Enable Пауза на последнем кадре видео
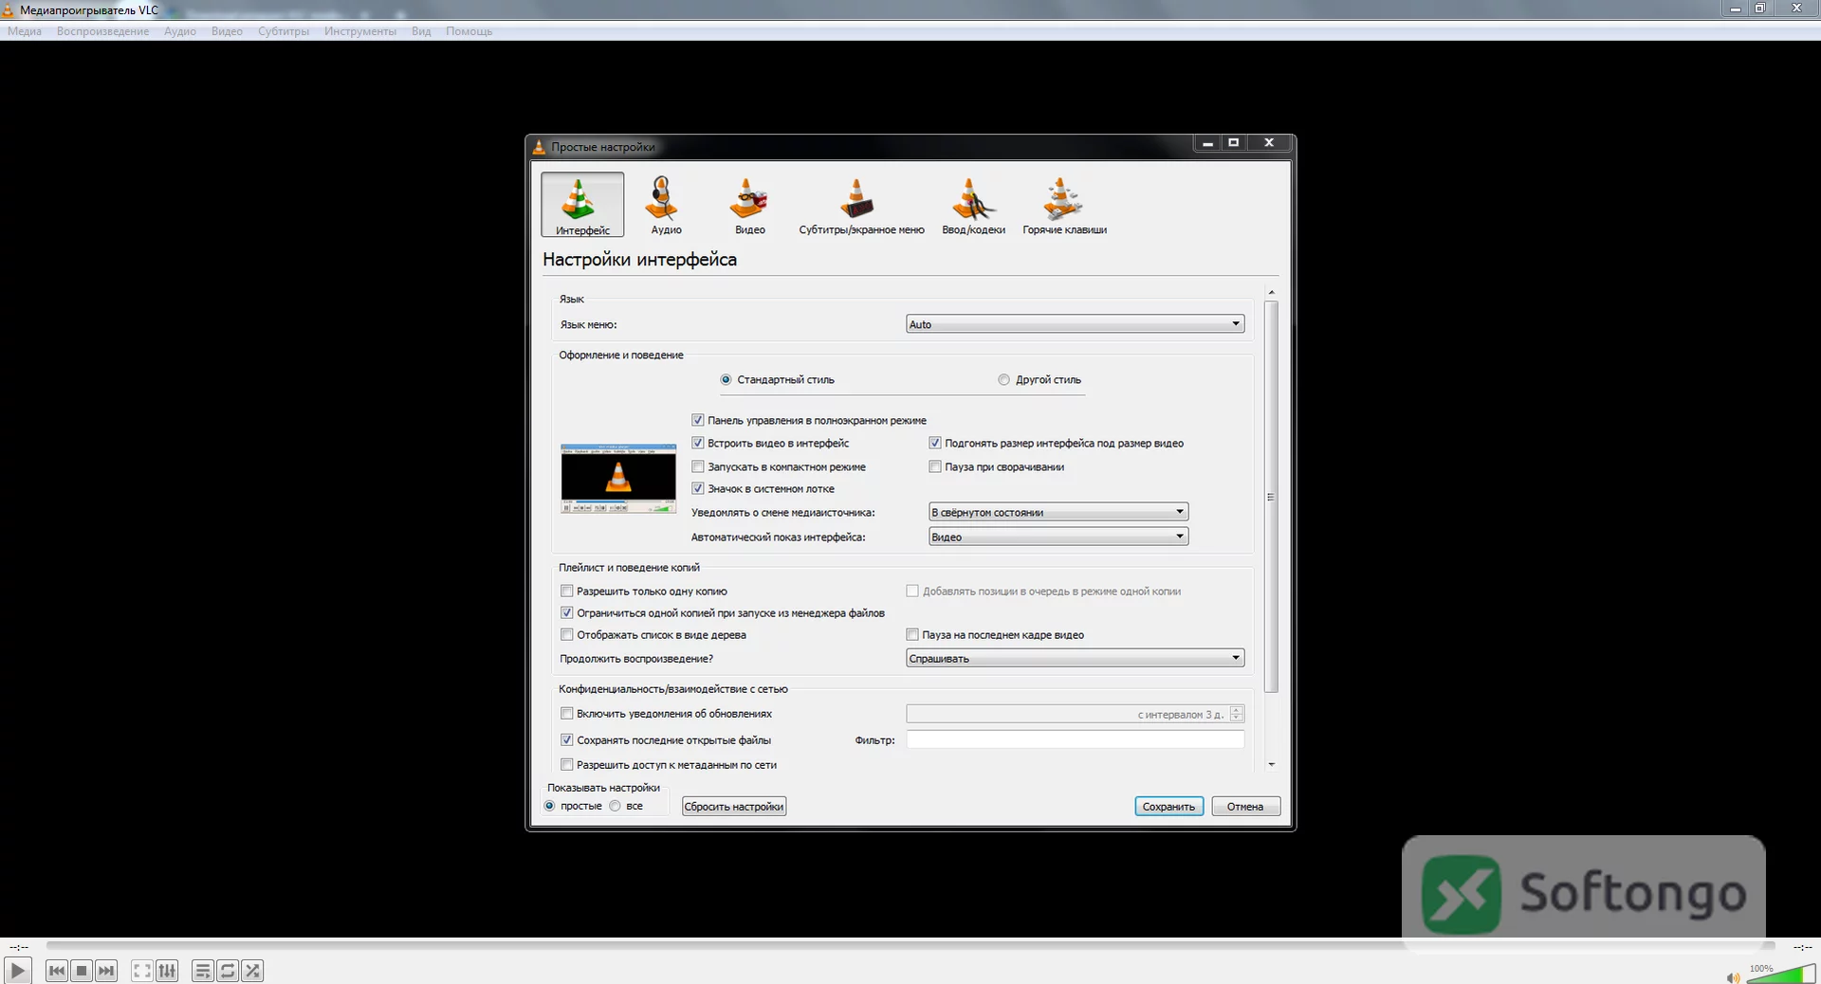Screen dimensions: 1821x984 coord(912,634)
